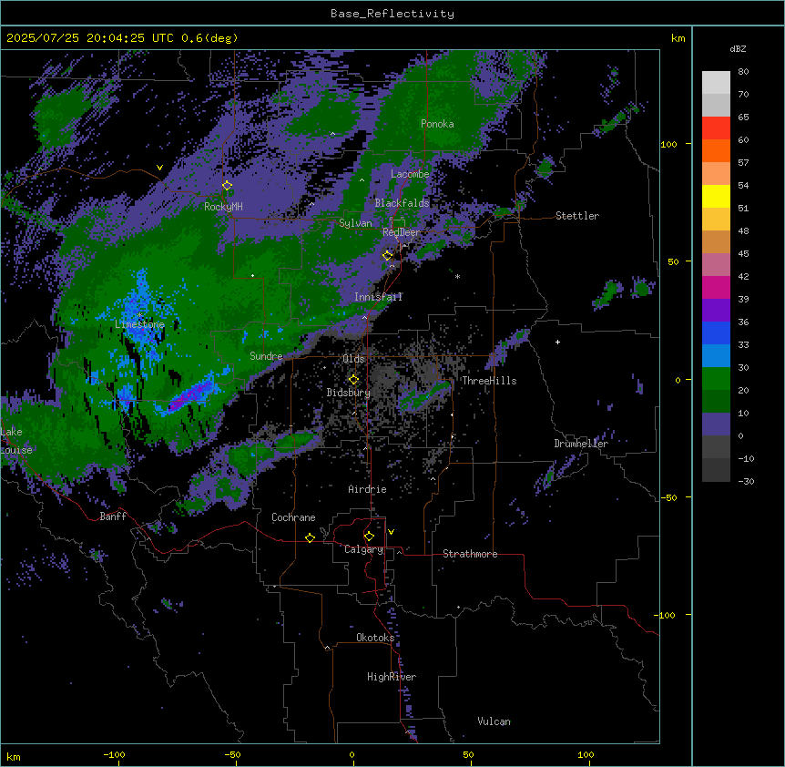Pick the purple 39 dBZ legend swatch

tap(716, 311)
